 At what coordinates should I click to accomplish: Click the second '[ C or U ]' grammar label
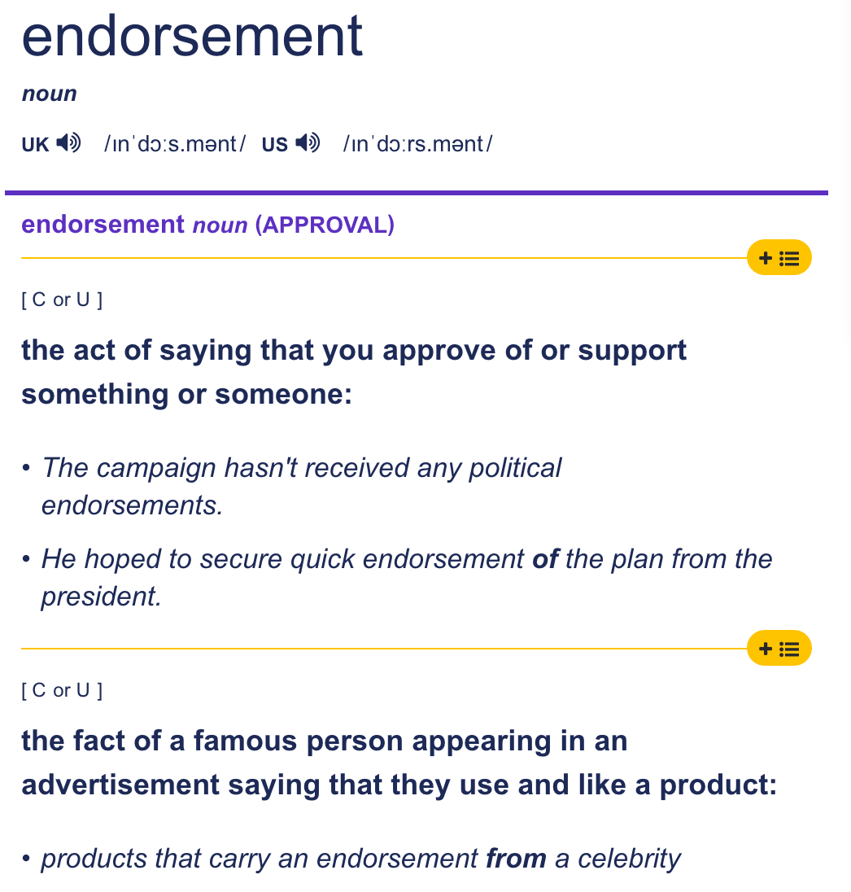pos(62,691)
